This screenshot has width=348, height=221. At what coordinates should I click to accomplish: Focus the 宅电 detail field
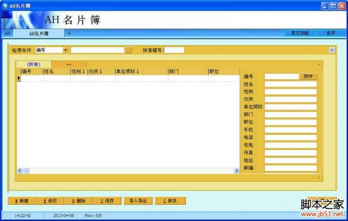(291, 145)
